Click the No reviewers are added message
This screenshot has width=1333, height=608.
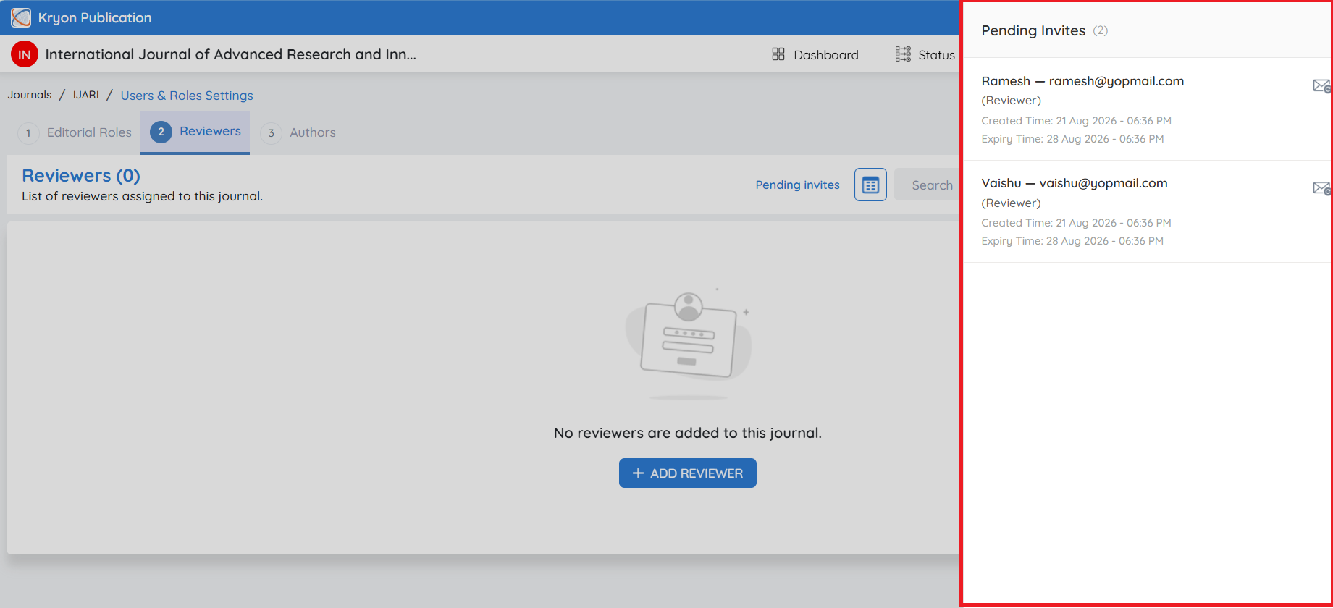point(688,433)
